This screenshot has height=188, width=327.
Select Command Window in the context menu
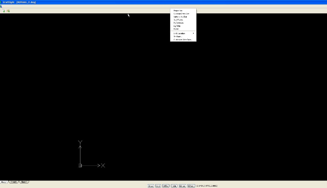tap(183, 14)
